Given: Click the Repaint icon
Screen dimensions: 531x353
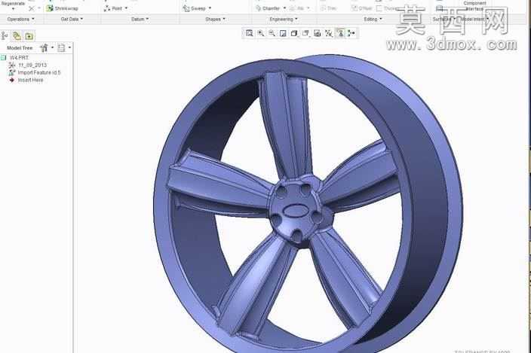Looking at the screenshot, I should (x=283, y=33).
